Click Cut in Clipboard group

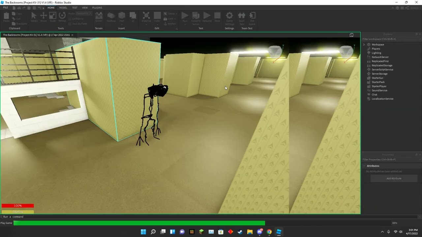[16, 19]
